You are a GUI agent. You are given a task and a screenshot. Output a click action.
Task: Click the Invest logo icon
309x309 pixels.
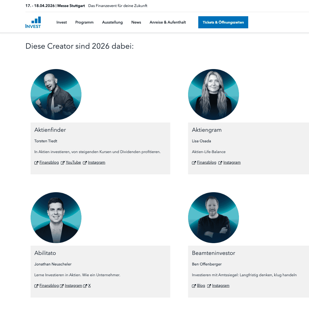click(33, 22)
